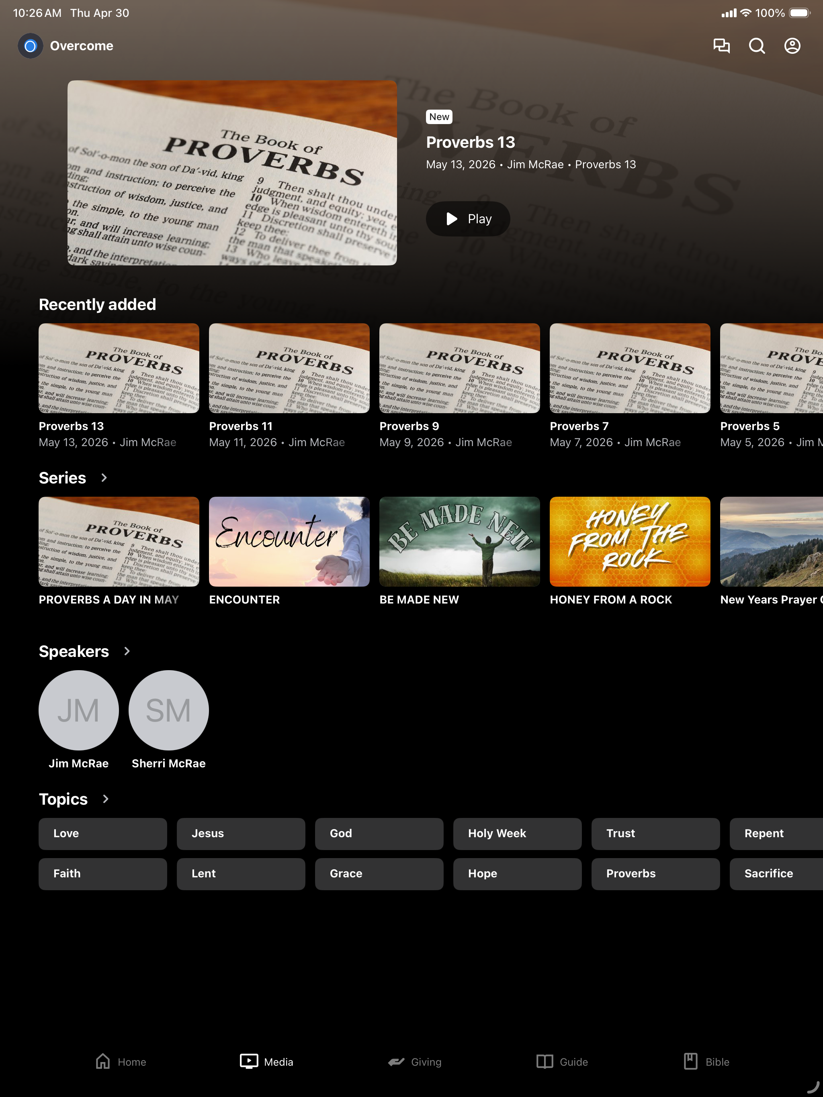The height and width of the screenshot is (1097, 823).
Task: Select the featured Proverbs 13 title
Action: coord(470,142)
